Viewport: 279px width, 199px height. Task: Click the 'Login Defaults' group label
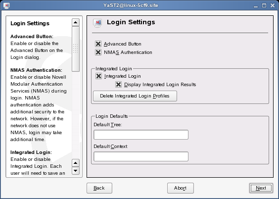point(112,116)
